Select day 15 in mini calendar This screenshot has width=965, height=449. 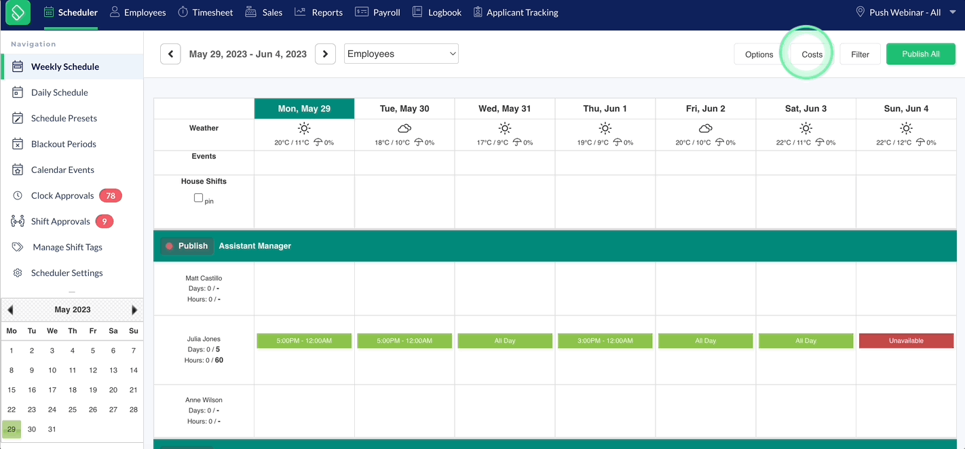12,390
